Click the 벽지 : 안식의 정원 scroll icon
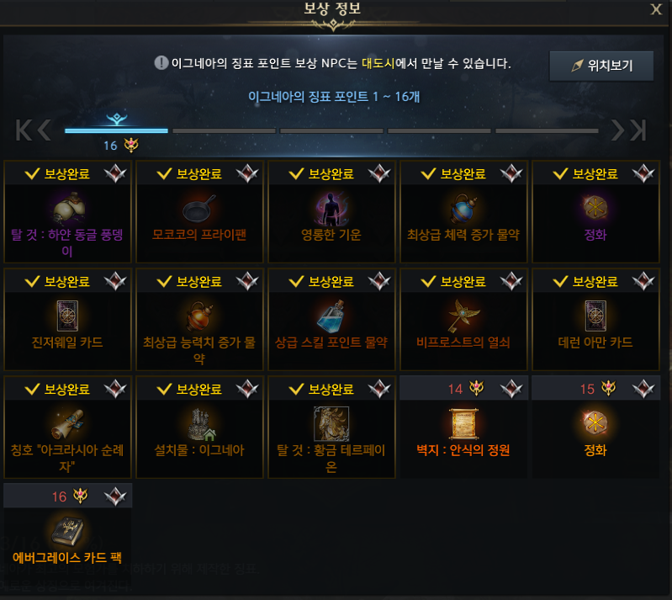 [463, 424]
